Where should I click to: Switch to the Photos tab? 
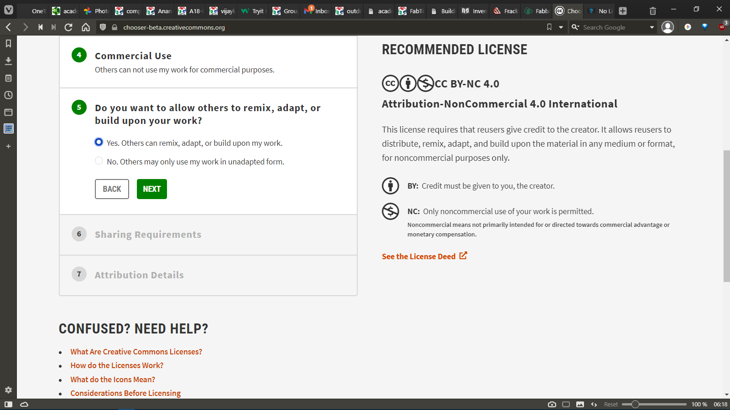[x=96, y=11]
